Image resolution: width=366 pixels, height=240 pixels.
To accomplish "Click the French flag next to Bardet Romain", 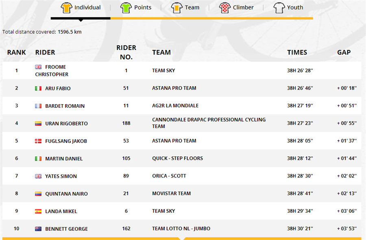I will [38, 106].
